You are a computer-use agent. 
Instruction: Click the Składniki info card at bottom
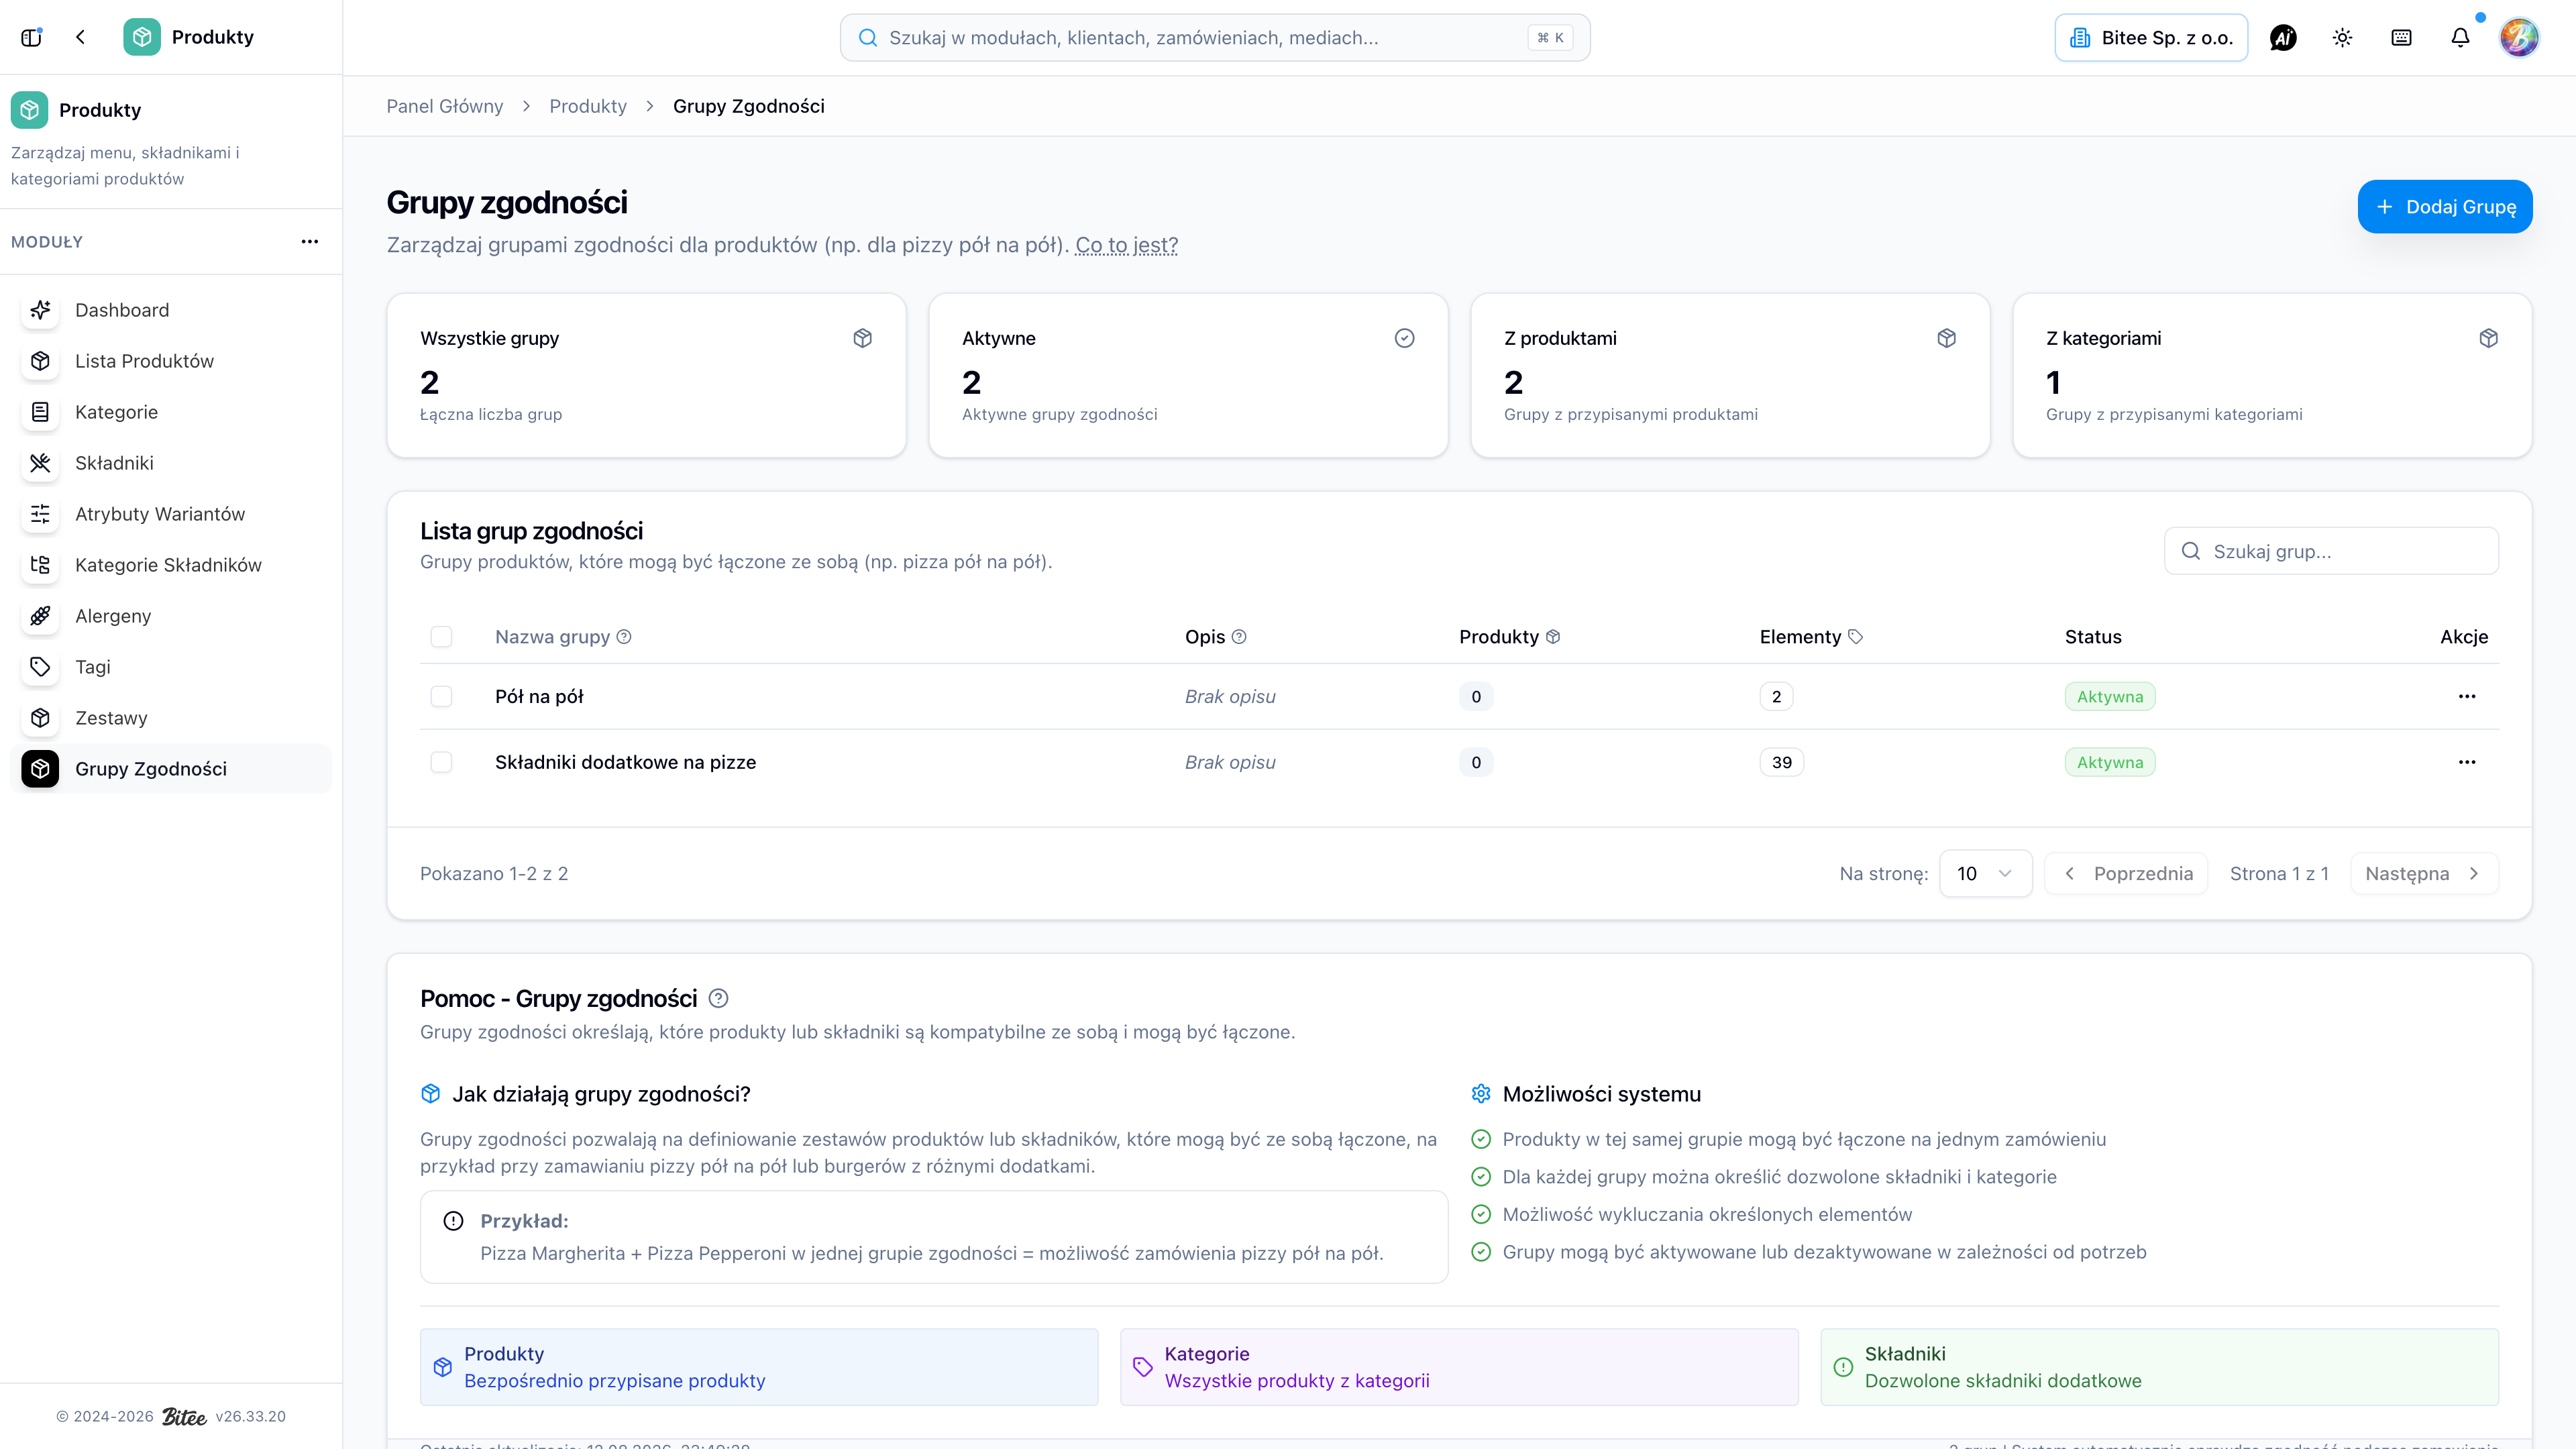tap(2159, 1367)
